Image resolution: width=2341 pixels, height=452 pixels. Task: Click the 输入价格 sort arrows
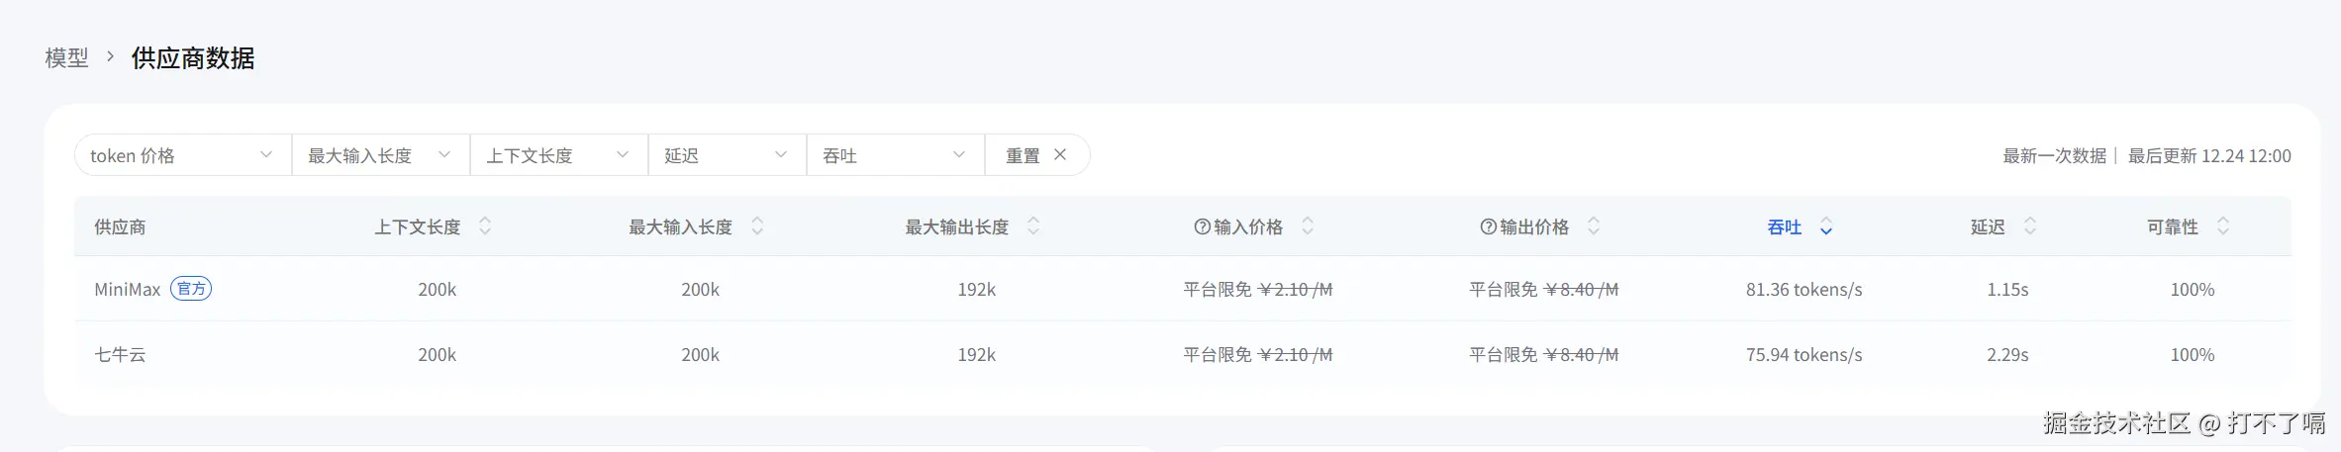tap(1308, 226)
